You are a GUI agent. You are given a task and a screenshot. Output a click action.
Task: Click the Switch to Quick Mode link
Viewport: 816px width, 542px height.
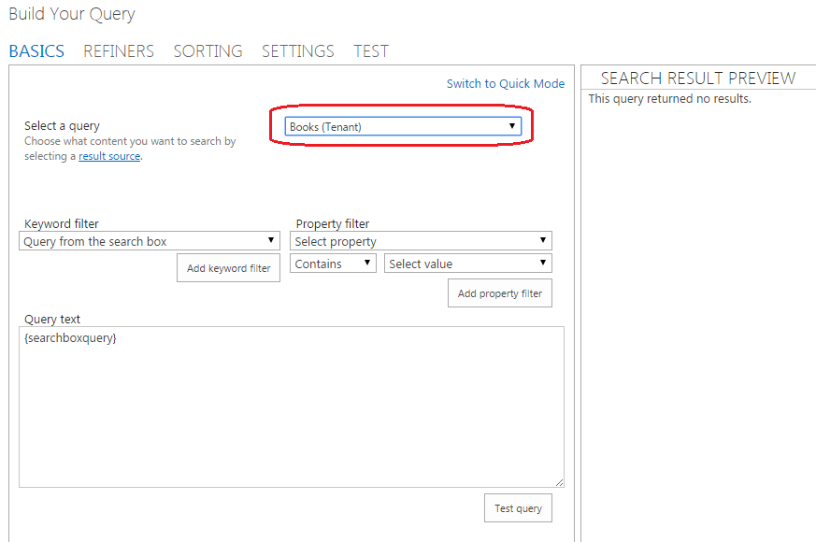click(506, 84)
